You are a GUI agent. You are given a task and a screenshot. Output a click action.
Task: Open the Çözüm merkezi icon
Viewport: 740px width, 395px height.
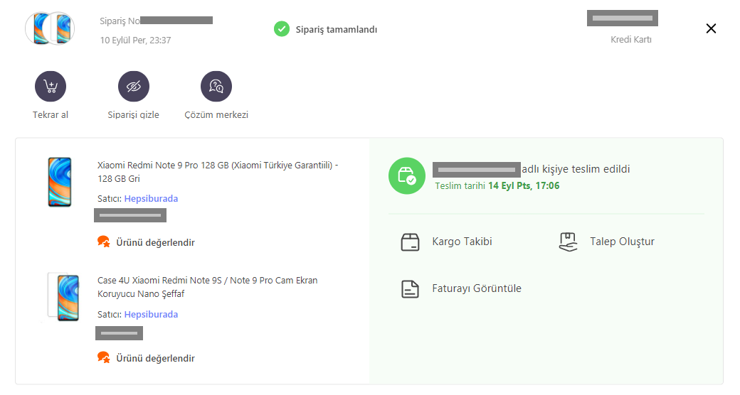pyautogui.click(x=216, y=86)
